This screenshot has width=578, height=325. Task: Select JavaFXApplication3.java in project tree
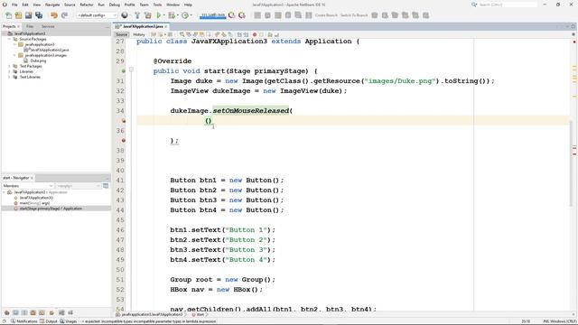tap(50, 50)
